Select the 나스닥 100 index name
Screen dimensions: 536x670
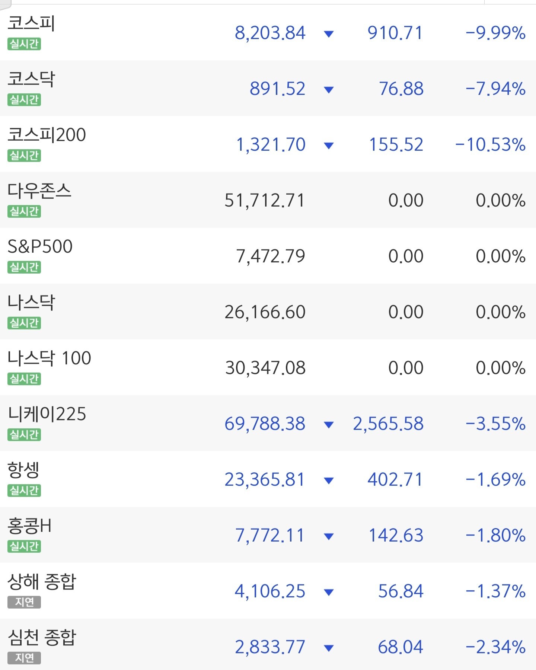49,358
